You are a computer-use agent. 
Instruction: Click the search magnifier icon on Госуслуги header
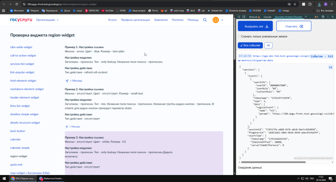(205, 20)
